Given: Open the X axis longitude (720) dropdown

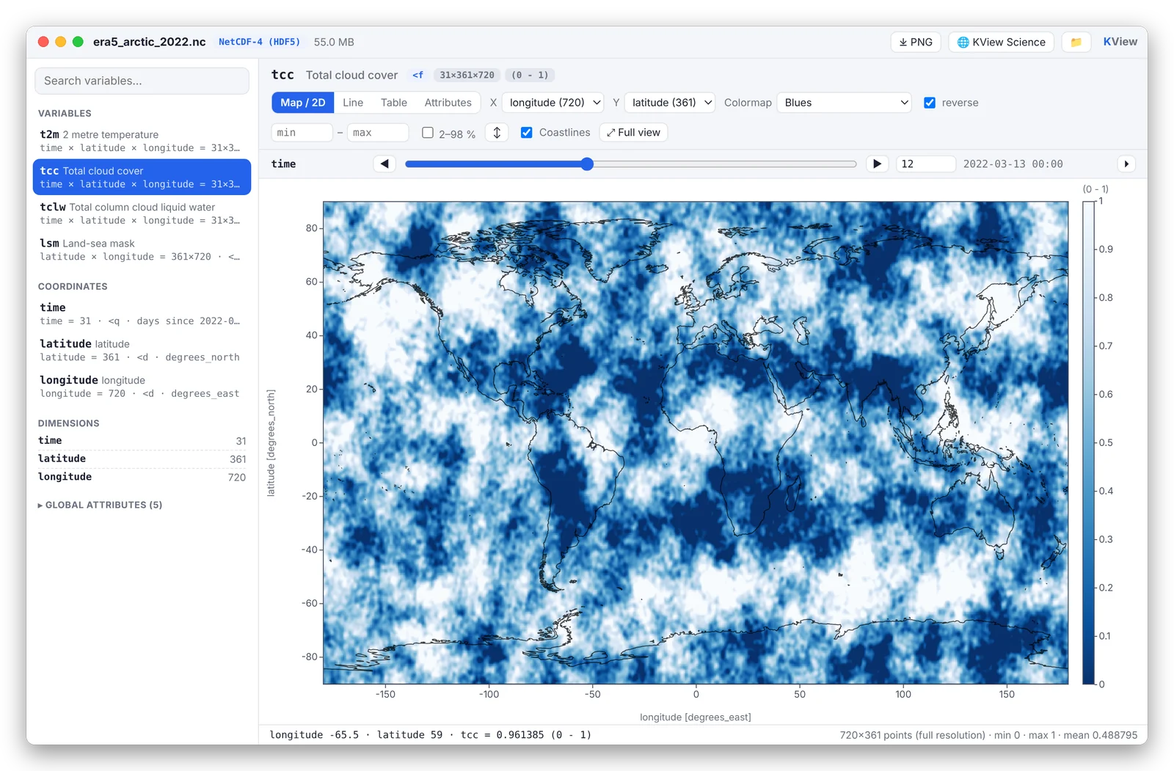Looking at the screenshot, I should point(554,103).
